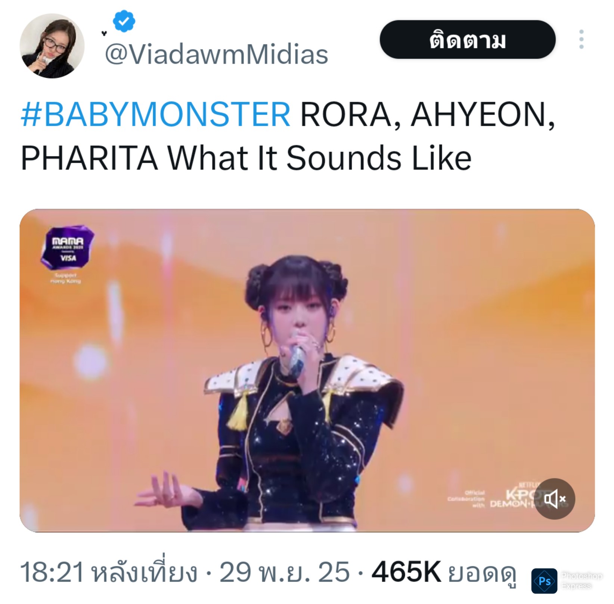This screenshot has height=604, width=614.
Task: Follow the account with the ติดตาม button
Action: pos(468,40)
